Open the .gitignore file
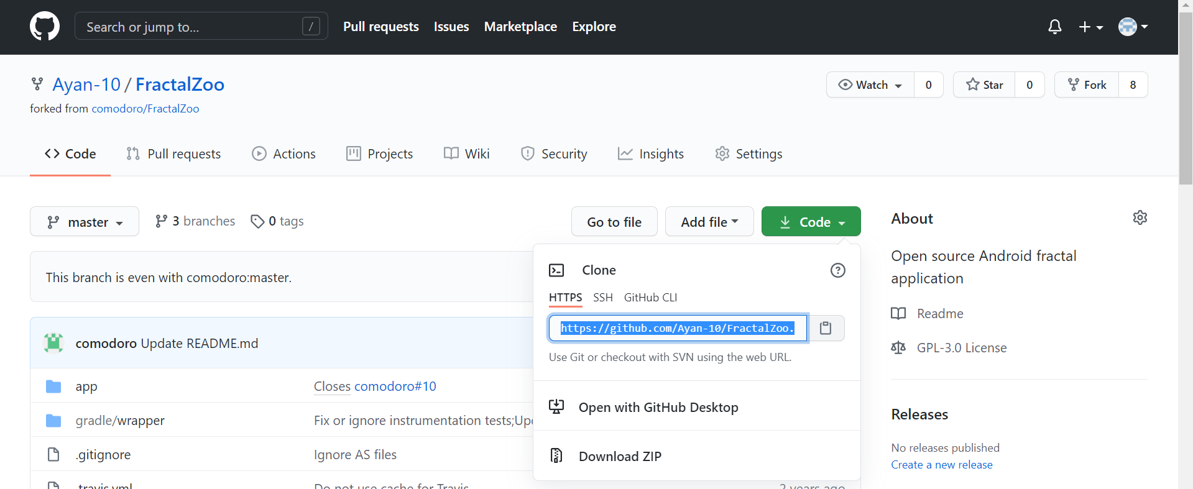Screen dimensions: 1193x489 (x=103, y=455)
